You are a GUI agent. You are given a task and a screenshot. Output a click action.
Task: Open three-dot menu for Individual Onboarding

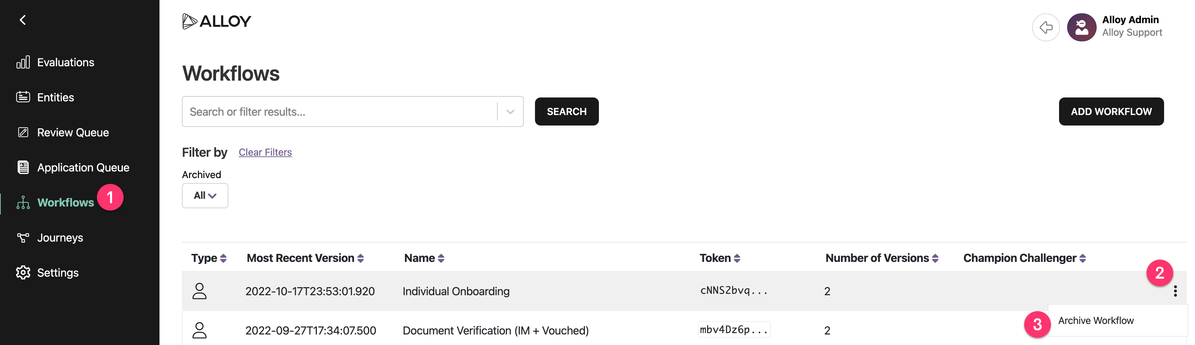1175,291
